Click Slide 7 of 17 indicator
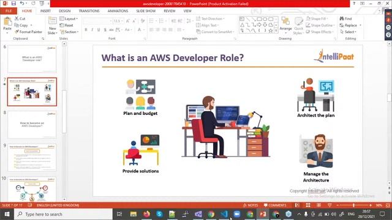 [x=12, y=205]
